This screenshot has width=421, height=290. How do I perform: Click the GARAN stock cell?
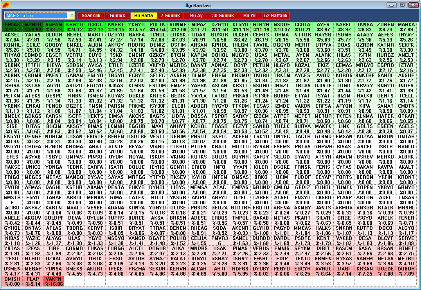(x=74, y=78)
